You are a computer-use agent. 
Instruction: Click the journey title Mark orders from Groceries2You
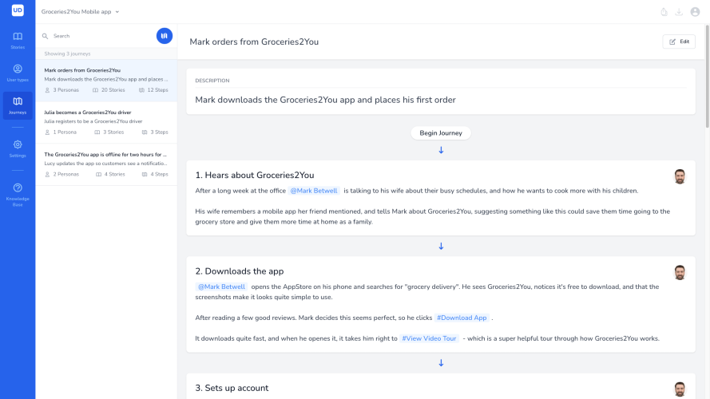[x=254, y=41]
